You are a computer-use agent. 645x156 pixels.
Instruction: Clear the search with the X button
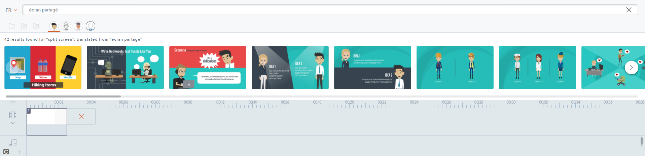pos(629,10)
